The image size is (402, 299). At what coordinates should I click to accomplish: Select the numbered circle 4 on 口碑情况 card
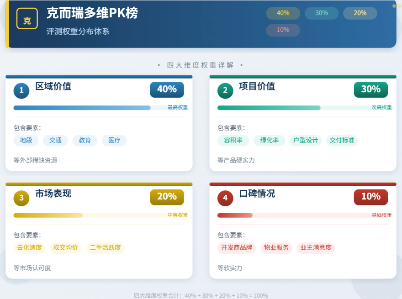pyautogui.click(x=225, y=198)
